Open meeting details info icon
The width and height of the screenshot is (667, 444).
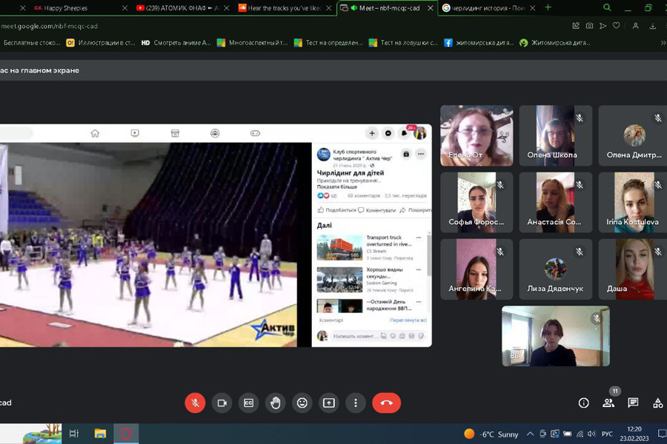[583, 403]
